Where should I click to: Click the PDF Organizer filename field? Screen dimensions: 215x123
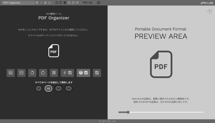tap(18, 3)
